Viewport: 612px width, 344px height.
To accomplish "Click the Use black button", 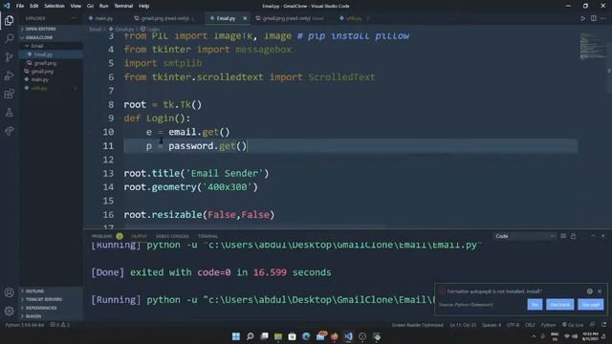I will 559,305.
